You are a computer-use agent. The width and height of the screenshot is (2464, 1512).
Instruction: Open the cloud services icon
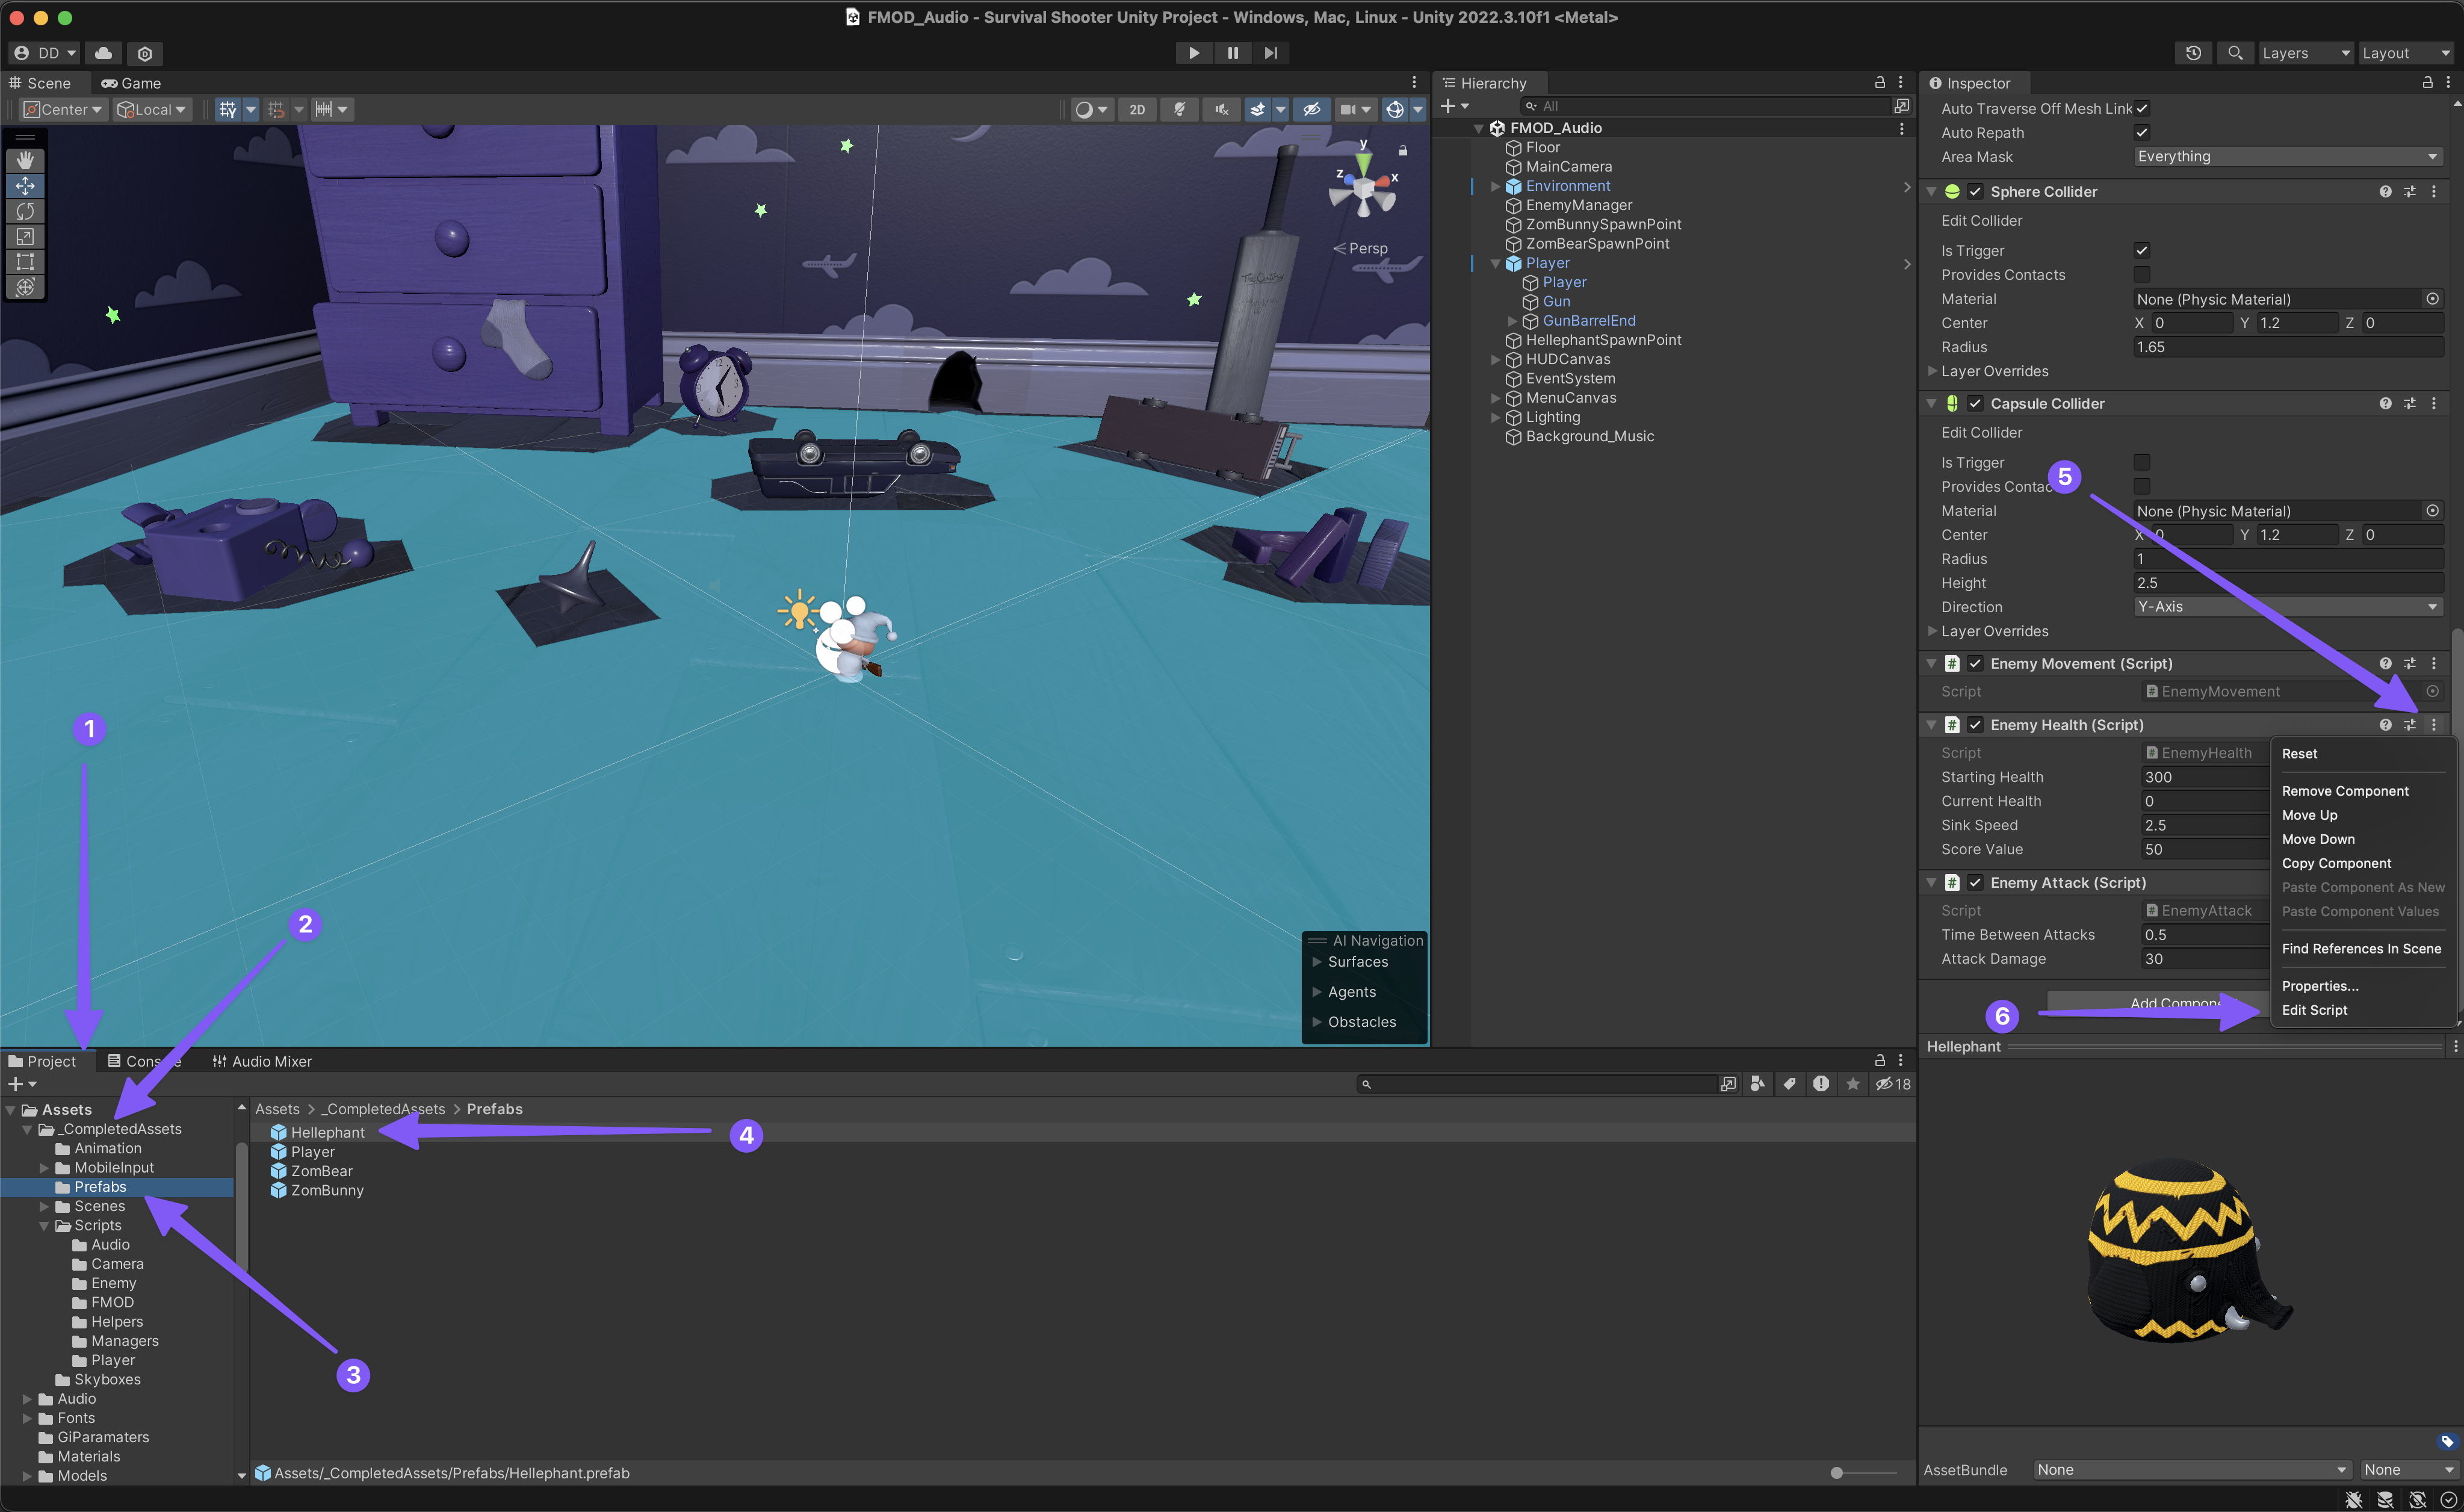point(103,53)
